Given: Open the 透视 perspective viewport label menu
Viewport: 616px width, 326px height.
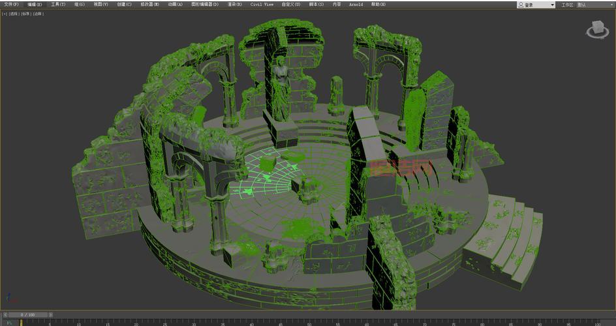Looking at the screenshot, I should (x=14, y=13).
